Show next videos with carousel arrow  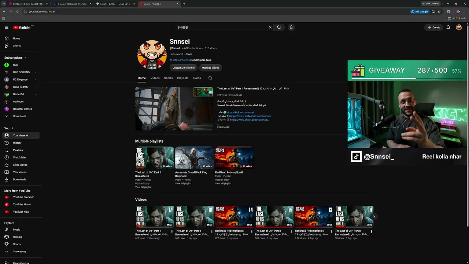[374, 217]
